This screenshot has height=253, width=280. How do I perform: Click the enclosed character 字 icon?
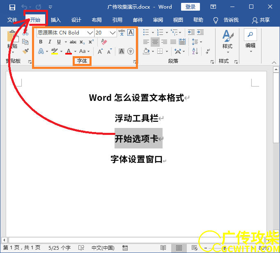click(131, 51)
